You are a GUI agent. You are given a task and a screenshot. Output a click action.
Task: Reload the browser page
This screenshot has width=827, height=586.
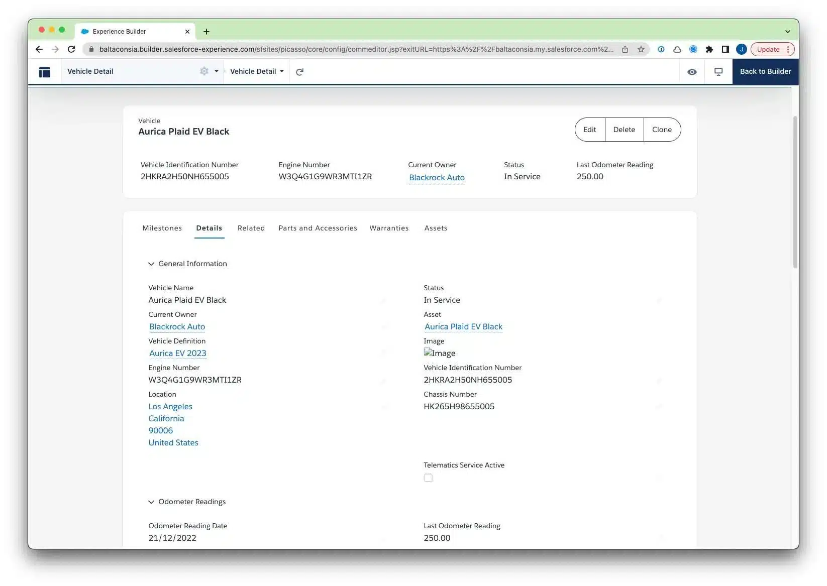coord(71,49)
